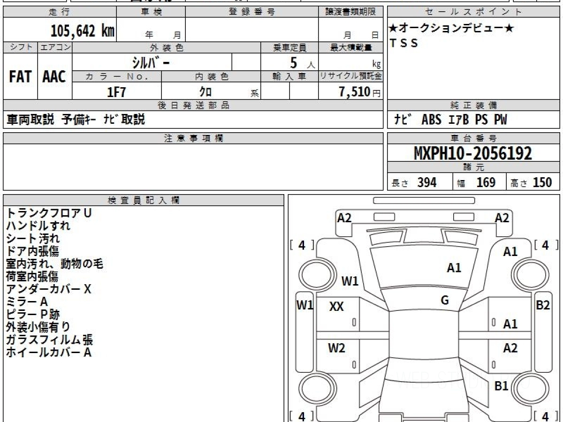The height and width of the screenshot is (422, 563).
Task: Click the 車台番号 header
Action: coord(473,138)
